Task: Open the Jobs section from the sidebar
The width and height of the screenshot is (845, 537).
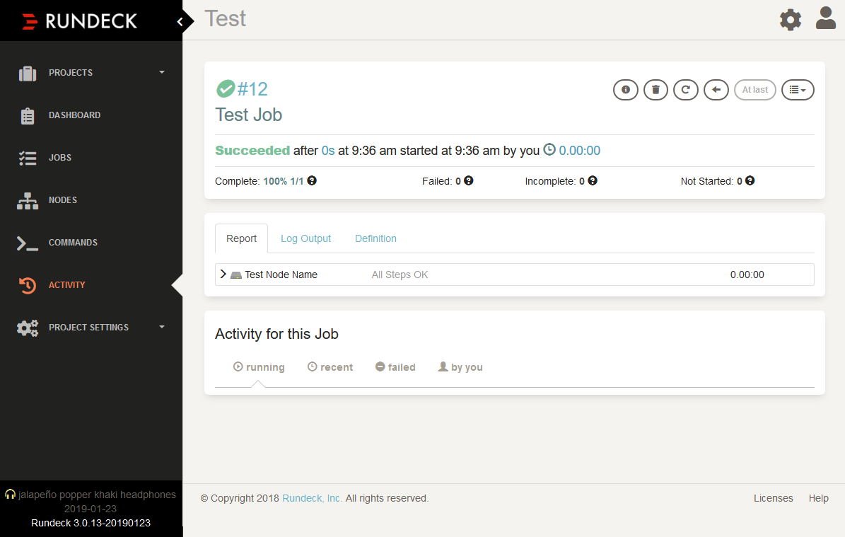Action: coord(27,157)
